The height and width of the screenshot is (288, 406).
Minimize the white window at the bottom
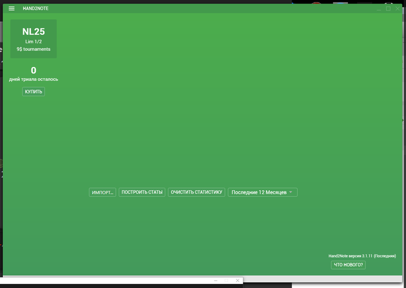(x=215, y=280)
